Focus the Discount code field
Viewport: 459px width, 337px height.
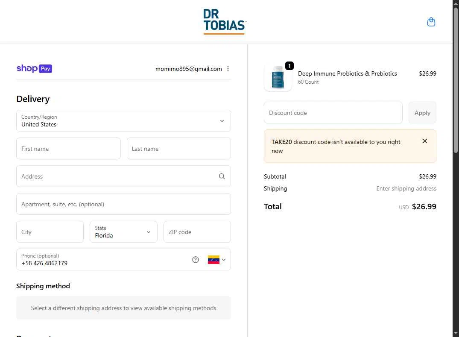pyautogui.click(x=333, y=113)
